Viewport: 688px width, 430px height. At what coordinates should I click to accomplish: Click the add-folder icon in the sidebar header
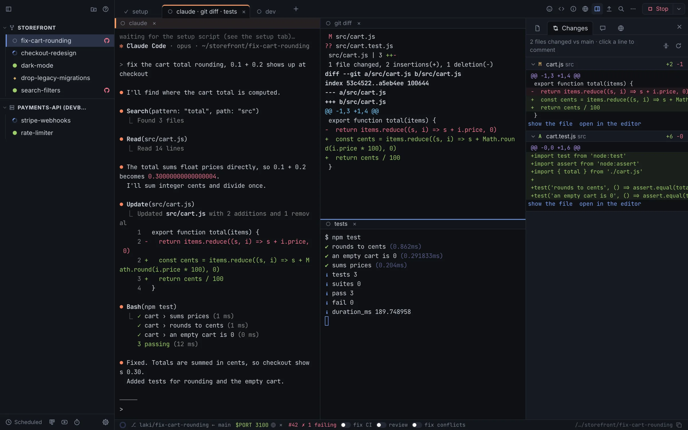tap(93, 9)
